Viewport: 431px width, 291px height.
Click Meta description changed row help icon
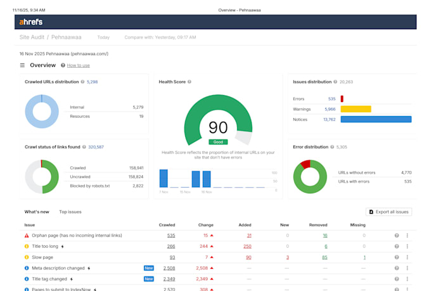[x=397, y=268]
